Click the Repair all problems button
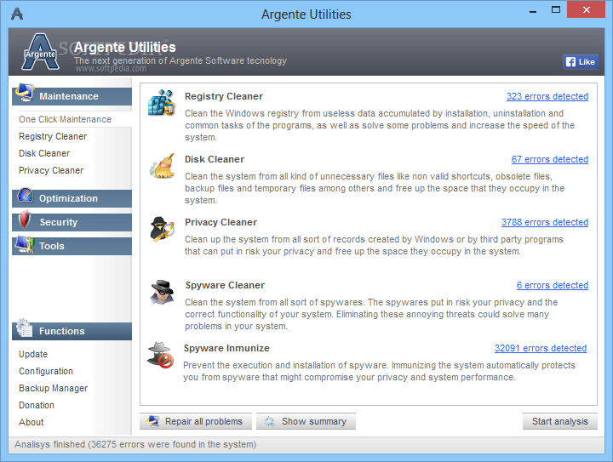 click(196, 421)
